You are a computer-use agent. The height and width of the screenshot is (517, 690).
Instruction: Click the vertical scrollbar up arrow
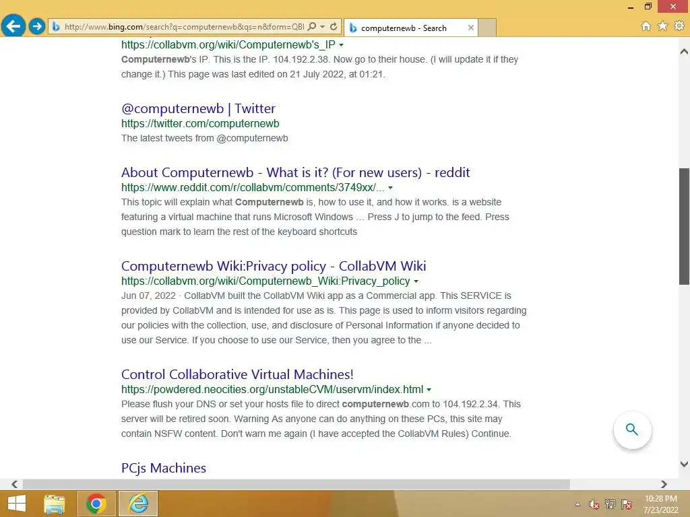click(684, 51)
